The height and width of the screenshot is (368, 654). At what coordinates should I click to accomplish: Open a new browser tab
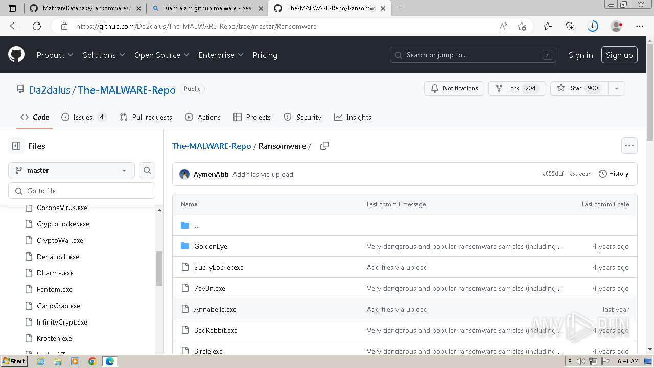click(x=400, y=8)
